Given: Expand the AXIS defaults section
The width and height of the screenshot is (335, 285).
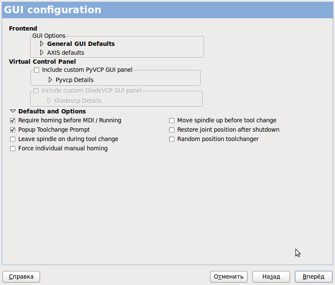Looking at the screenshot, I should point(42,53).
